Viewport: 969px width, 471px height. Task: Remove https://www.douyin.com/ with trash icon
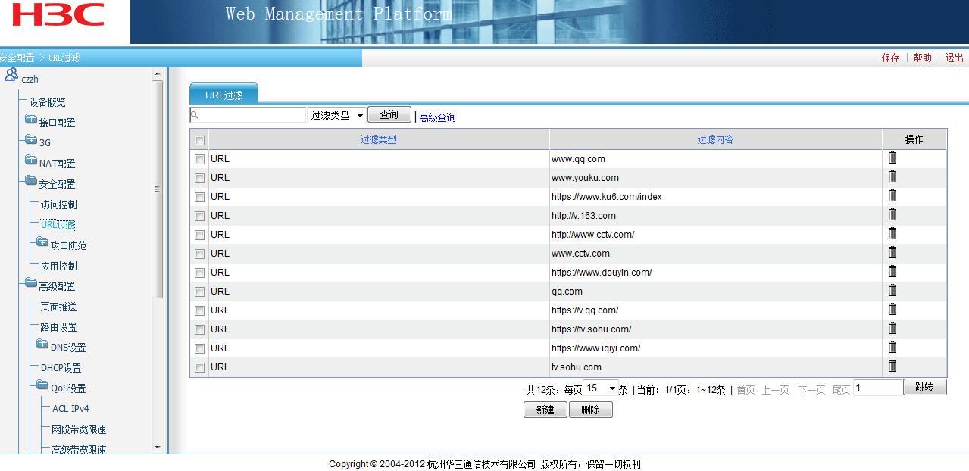[x=892, y=271]
